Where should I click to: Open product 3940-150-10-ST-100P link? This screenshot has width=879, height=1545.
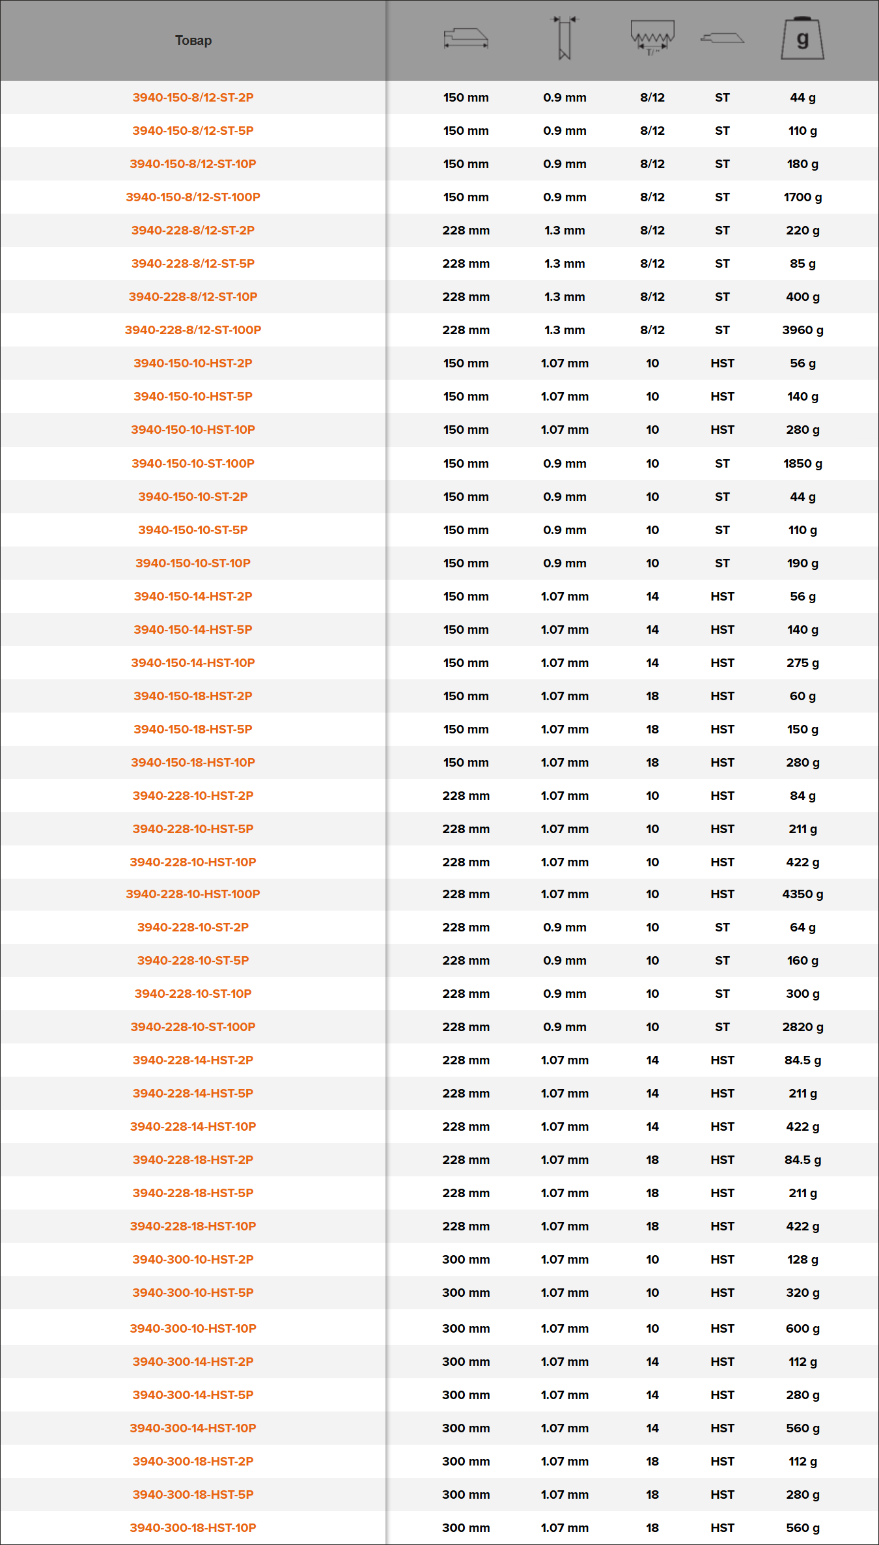click(x=193, y=464)
